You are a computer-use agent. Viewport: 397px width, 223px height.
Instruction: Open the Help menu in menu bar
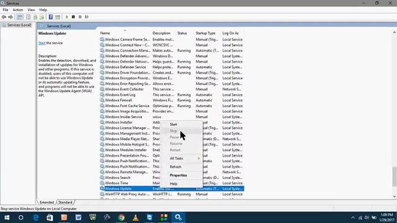[x=43, y=10]
